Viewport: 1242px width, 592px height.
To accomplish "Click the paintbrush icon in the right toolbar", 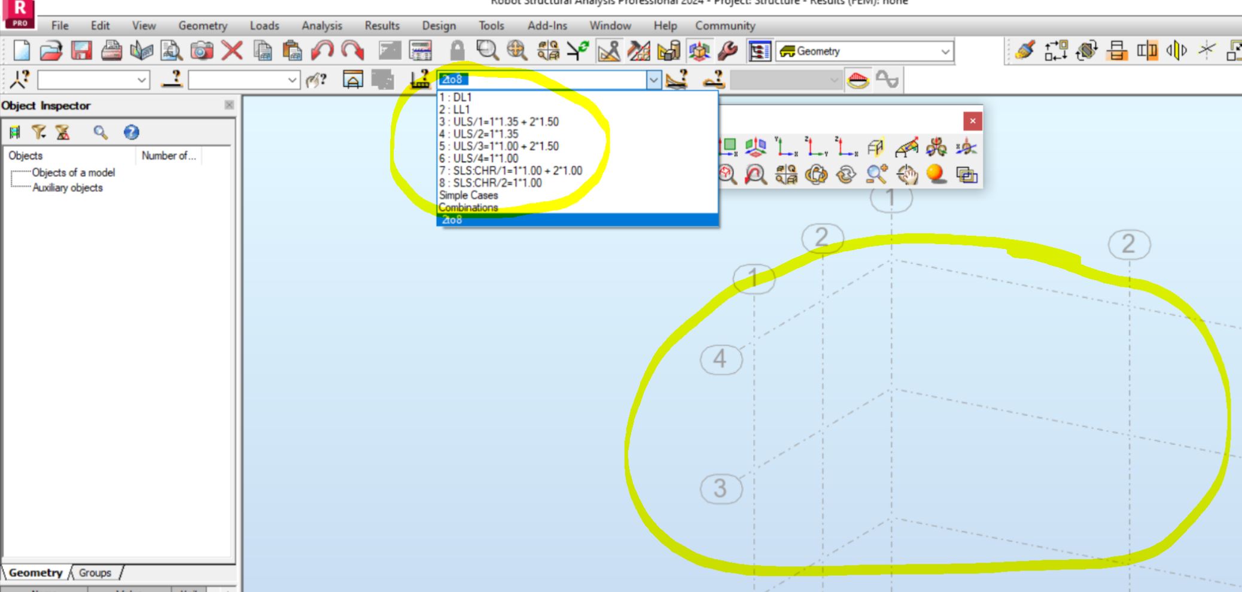I will (1025, 51).
